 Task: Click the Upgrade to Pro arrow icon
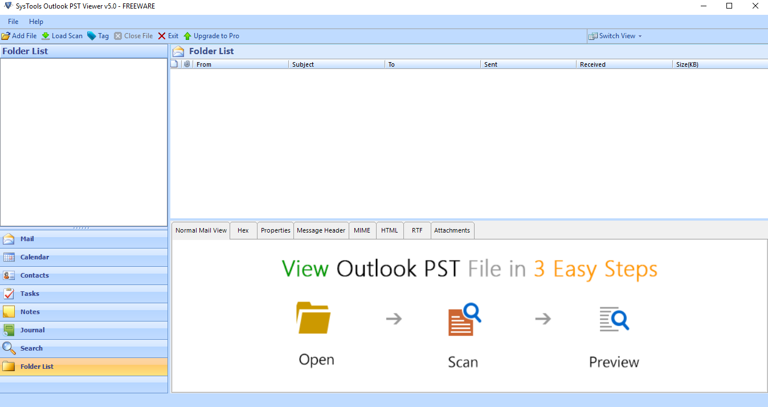tap(187, 36)
